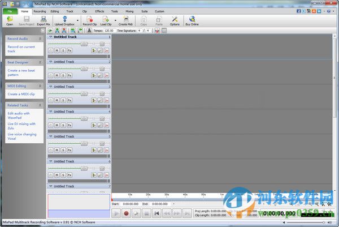Viewport: 339px width, 227px height.
Task: Collapse the Beat Designer panel
Action: point(40,62)
